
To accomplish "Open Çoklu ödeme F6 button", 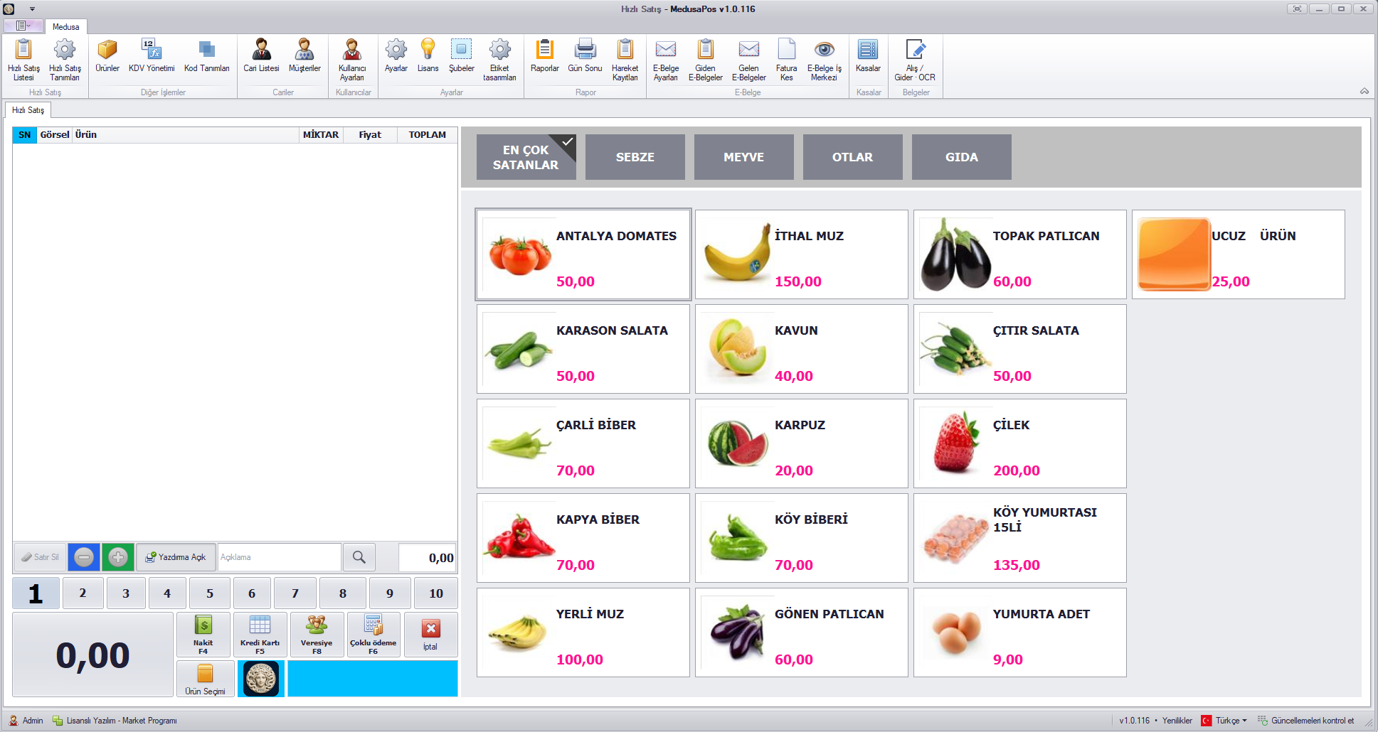I will [373, 635].
